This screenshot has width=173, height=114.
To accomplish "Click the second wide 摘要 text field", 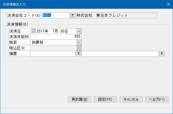I will pos(120,53).
